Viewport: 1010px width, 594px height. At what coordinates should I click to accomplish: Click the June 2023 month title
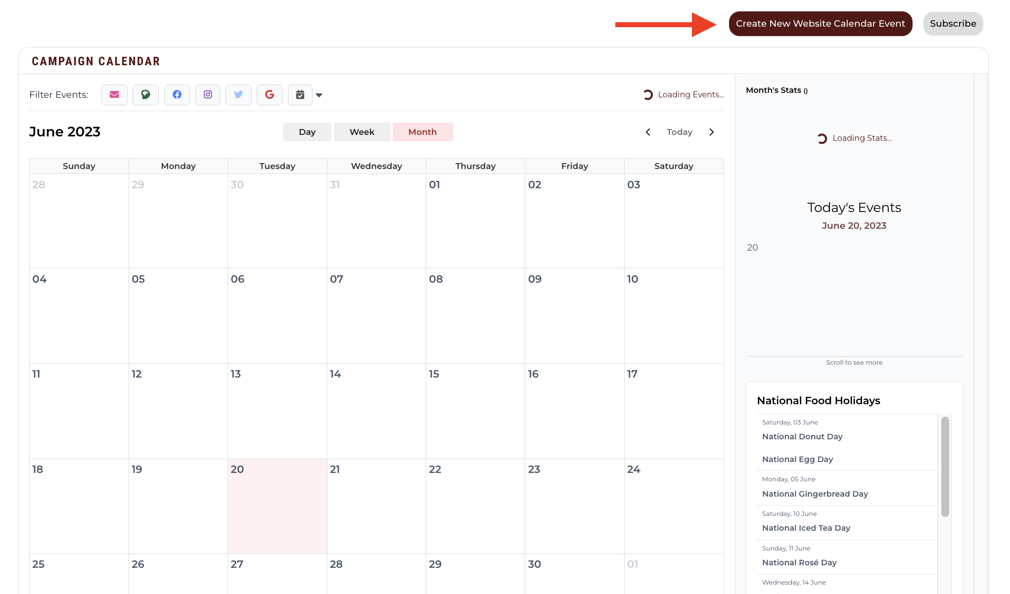[x=65, y=132]
